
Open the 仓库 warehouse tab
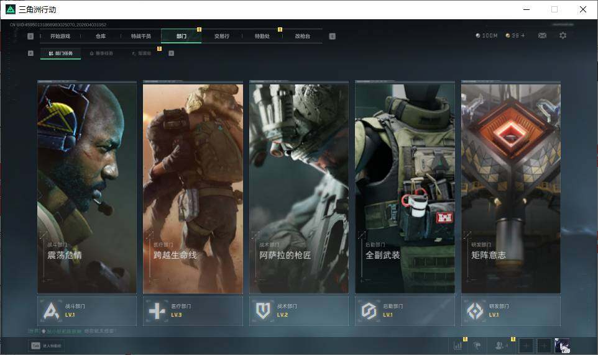point(101,36)
